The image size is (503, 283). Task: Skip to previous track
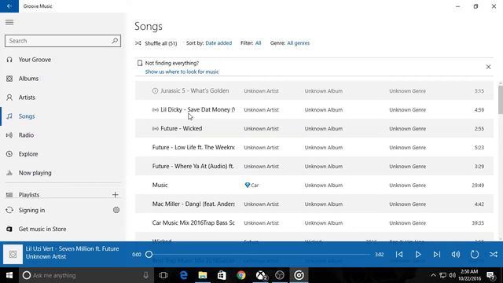(x=399, y=255)
